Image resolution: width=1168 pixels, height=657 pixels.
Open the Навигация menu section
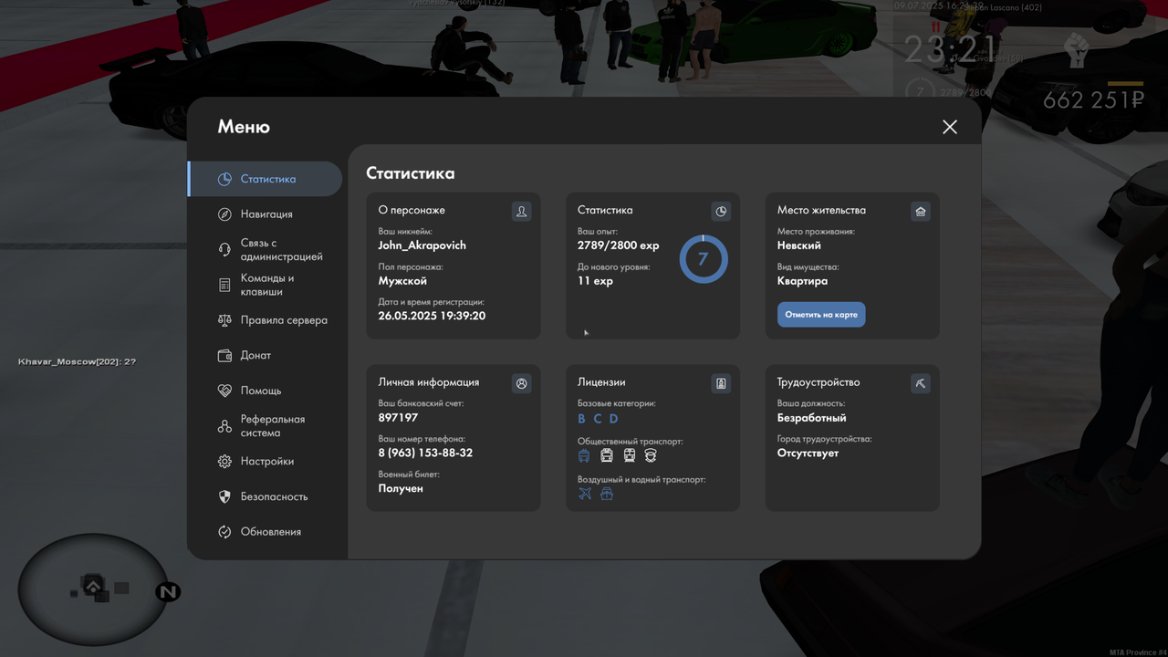click(x=265, y=214)
